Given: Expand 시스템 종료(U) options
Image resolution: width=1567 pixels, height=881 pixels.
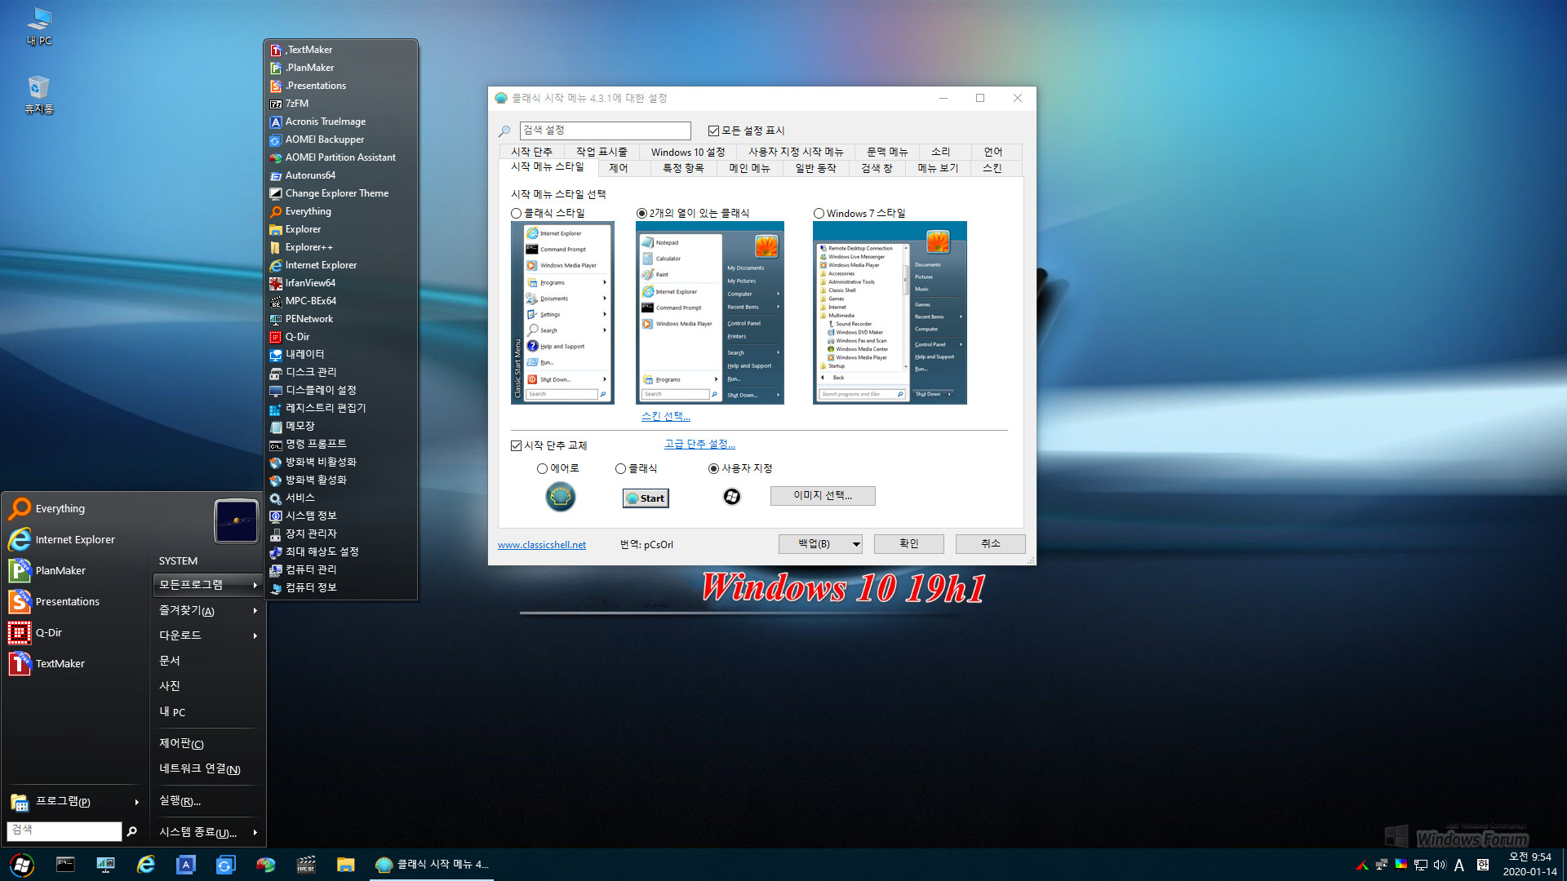Looking at the screenshot, I should pos(207,832).
